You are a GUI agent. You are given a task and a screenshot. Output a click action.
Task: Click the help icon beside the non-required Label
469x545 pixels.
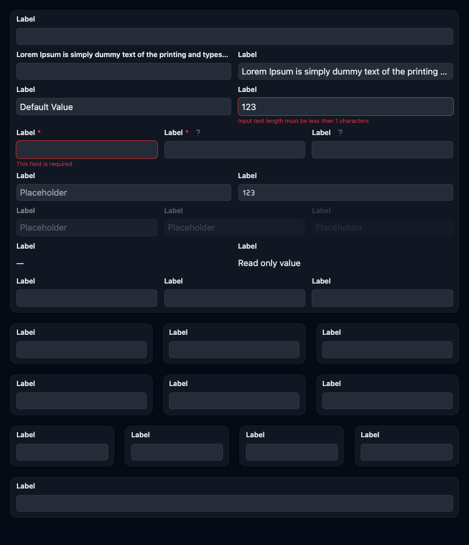340,133
